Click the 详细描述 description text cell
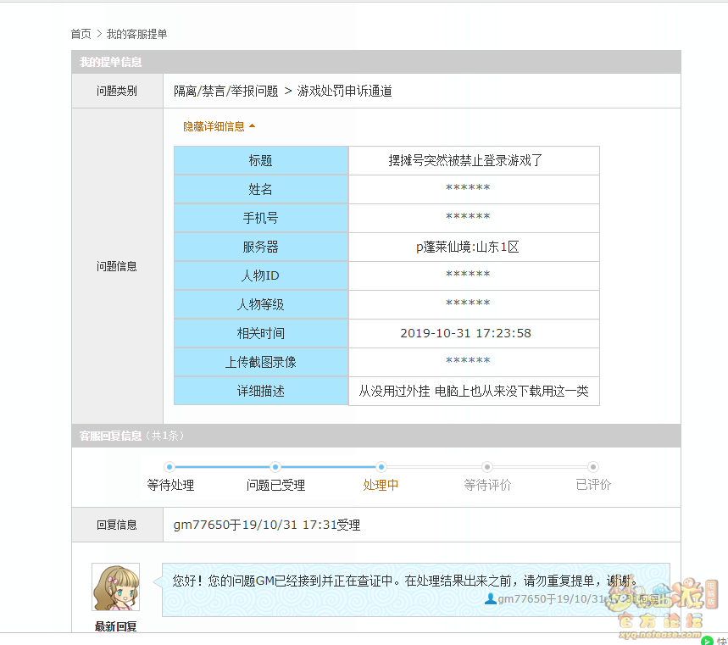Screen dimensions: 728x645 pos(473,391)
